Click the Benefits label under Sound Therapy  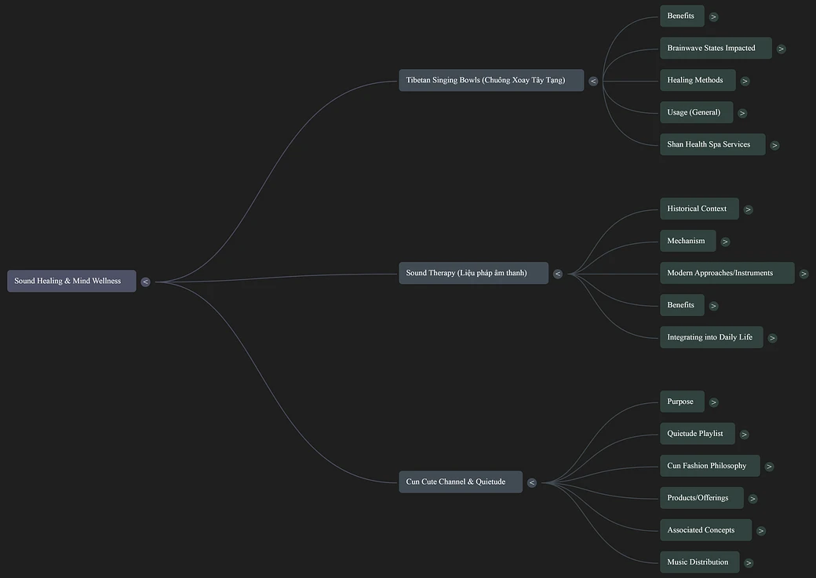(x=683, y=305)
